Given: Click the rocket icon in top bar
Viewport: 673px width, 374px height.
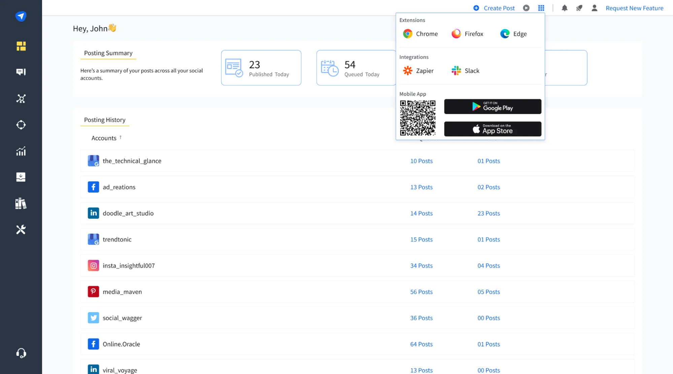Looking at the screenshot, I should (579, 8).
